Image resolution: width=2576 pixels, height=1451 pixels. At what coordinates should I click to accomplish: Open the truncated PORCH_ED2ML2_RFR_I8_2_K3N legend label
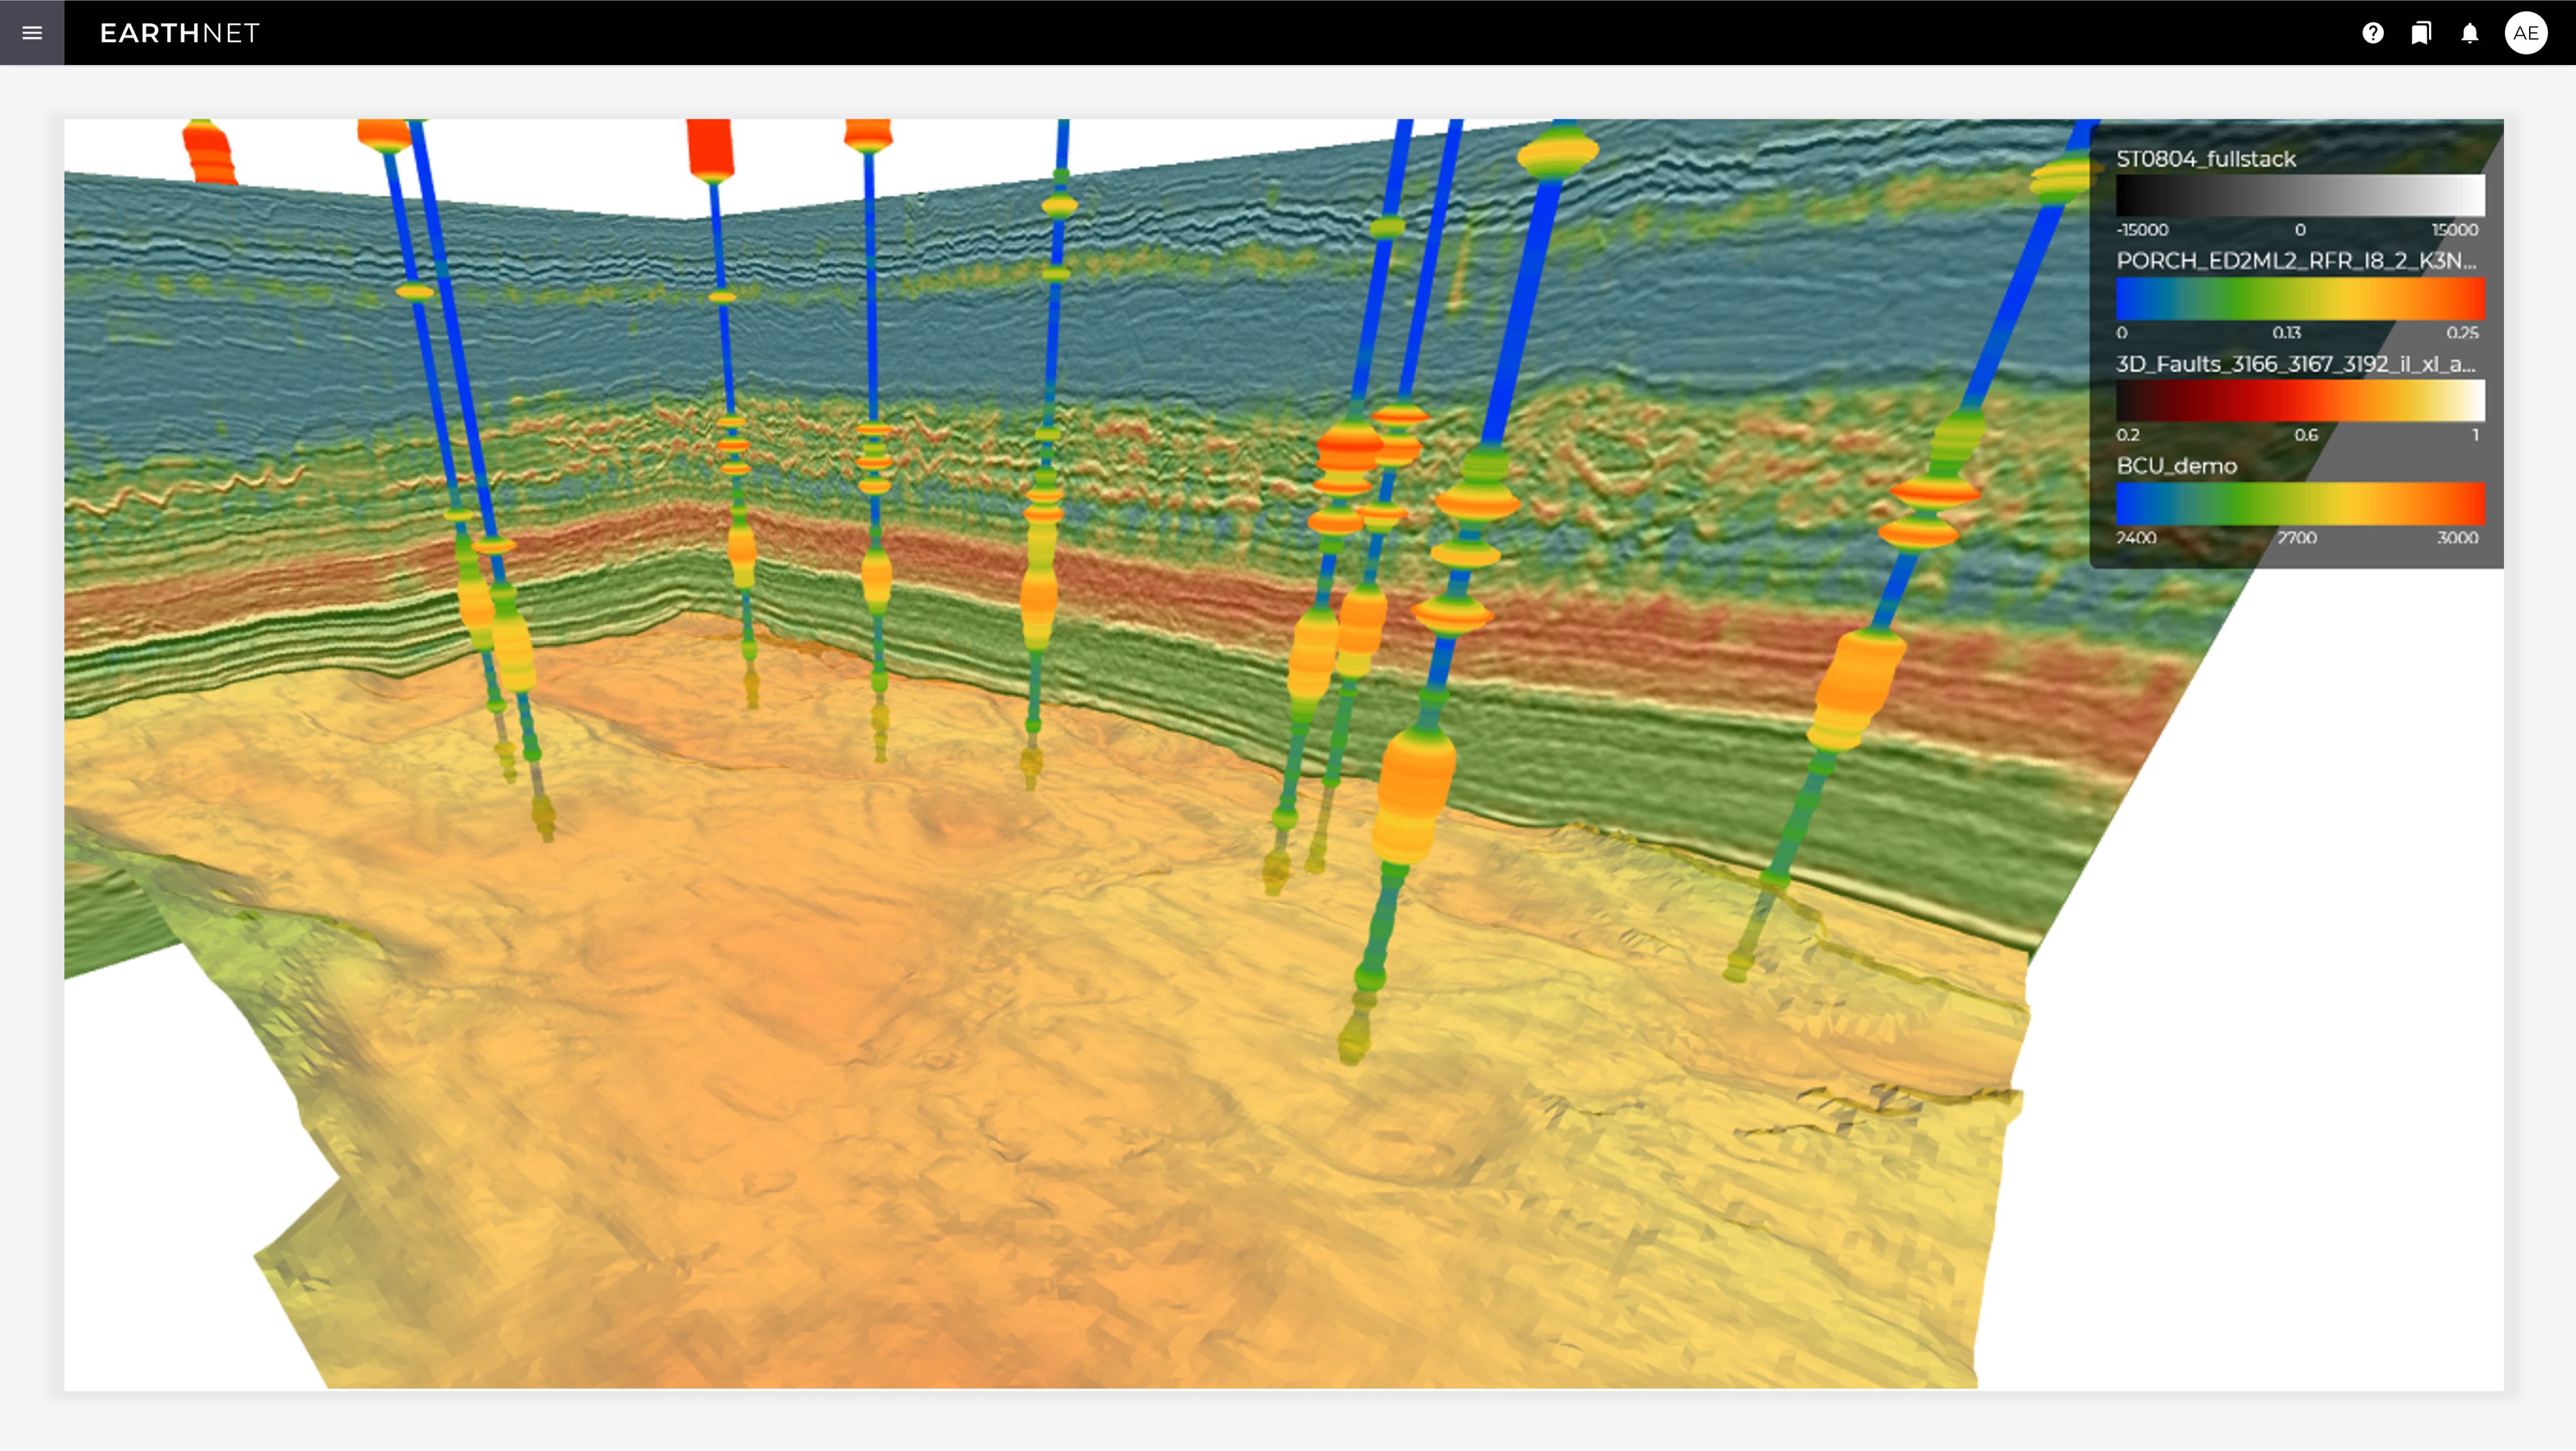point(2296,262)
